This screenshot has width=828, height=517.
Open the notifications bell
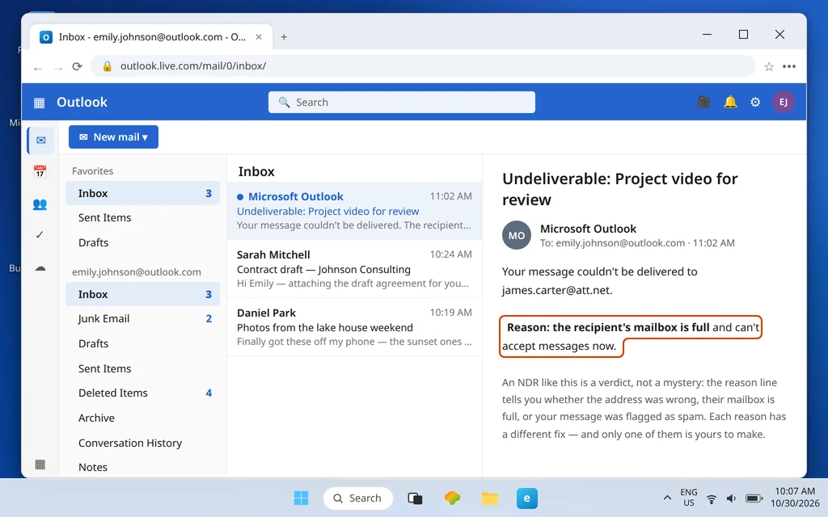tap(730, 102)
